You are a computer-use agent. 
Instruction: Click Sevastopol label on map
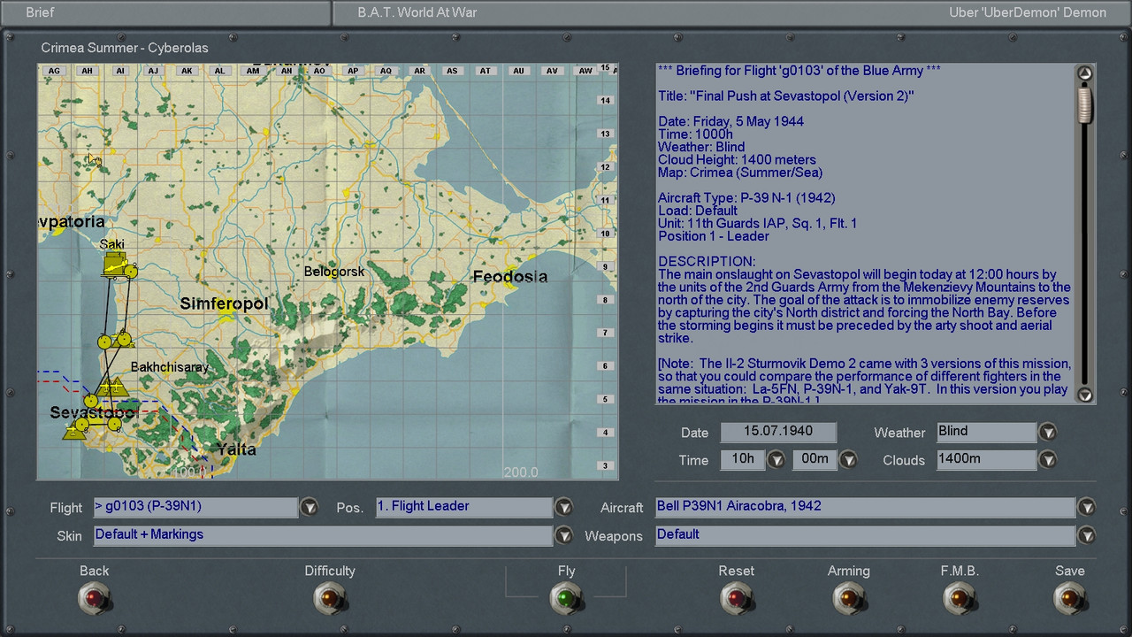point(92,413)
